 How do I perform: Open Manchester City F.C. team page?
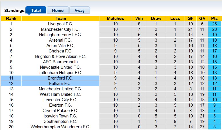click(60, 29)
